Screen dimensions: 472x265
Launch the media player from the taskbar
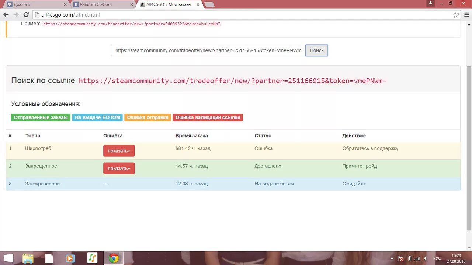[70, 258]
